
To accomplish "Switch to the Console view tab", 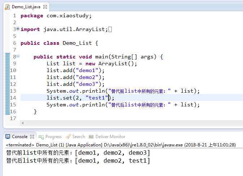I will point(19,137).
